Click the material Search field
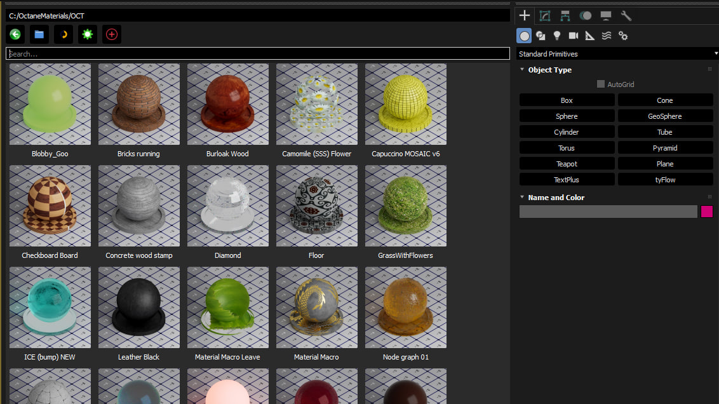 click(x=257, y=54)
